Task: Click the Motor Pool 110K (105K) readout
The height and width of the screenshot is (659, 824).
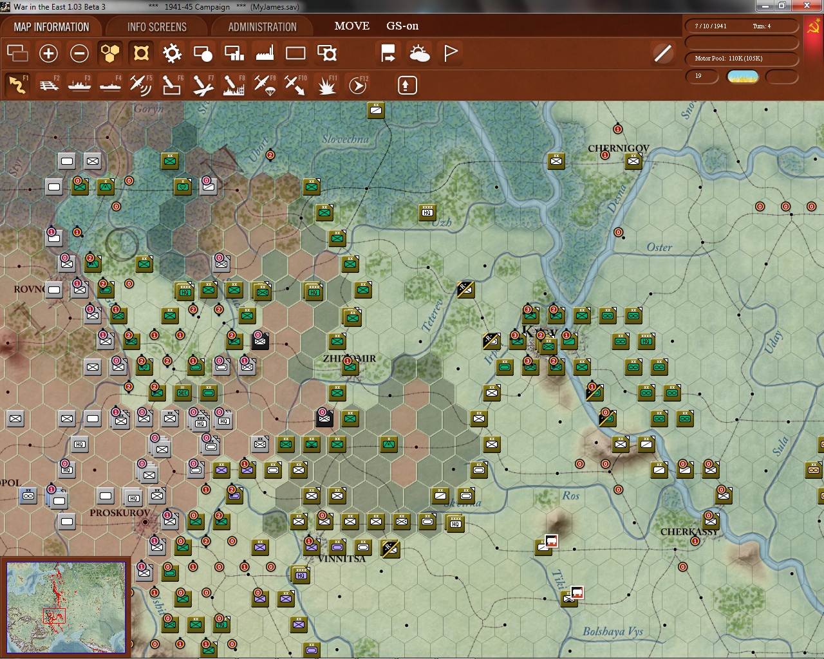Action: [729, 59]
